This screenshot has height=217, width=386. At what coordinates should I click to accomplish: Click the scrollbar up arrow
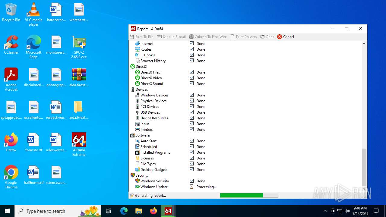coord(364,43)
